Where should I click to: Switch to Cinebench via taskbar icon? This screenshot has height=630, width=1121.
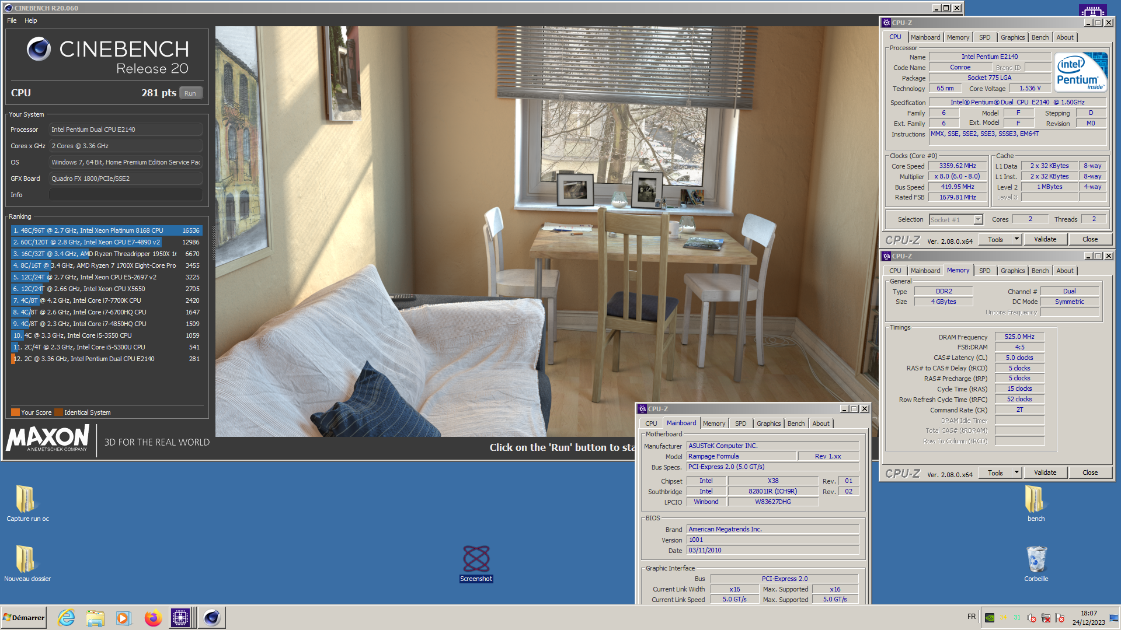point(211,618)
